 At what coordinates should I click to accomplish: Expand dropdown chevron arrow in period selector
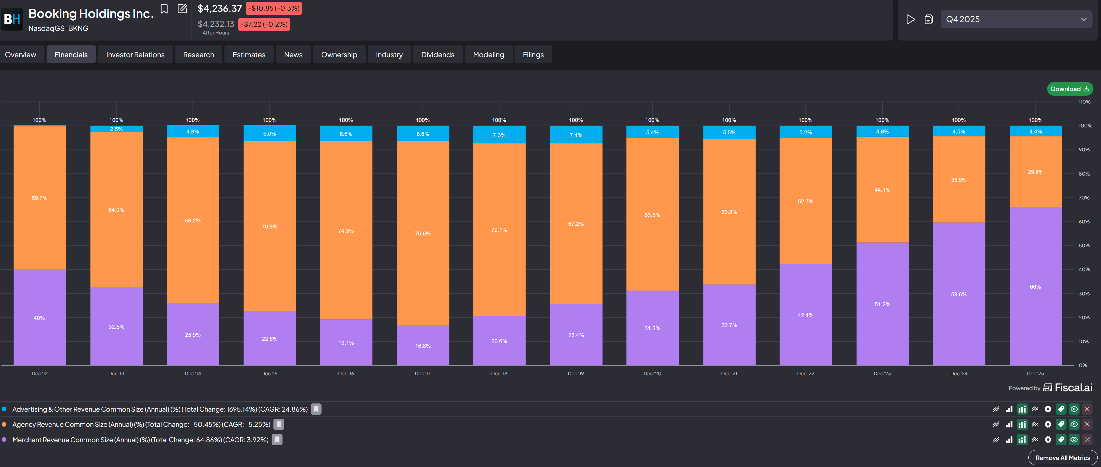1083,19
